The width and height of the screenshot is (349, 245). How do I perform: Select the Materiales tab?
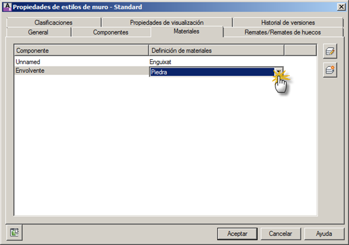click(x=186, y=31)
